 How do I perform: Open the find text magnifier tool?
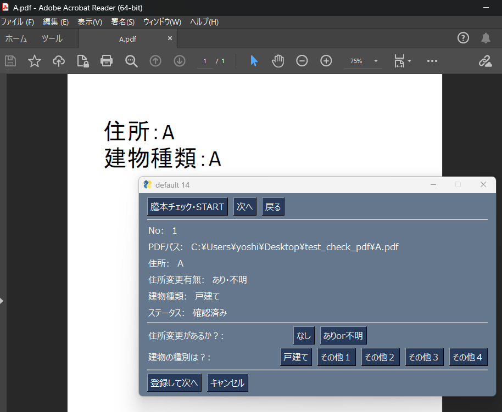131,61
